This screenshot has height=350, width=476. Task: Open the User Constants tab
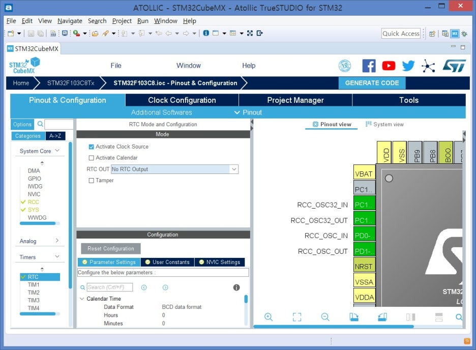point(167,262)
